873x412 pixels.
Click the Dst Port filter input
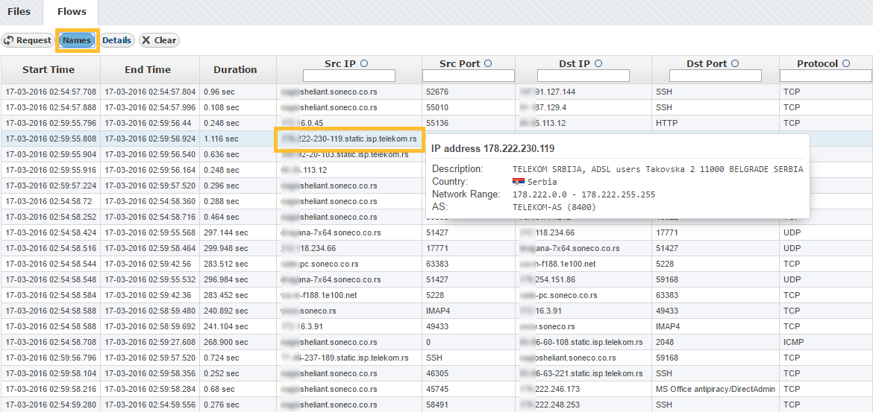tap(715, 76)
